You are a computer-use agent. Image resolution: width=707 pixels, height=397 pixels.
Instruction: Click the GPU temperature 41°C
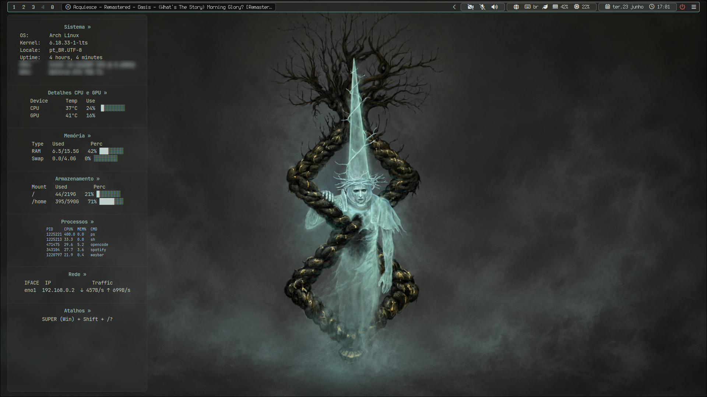pyautogui.click(x=71, y=115)
